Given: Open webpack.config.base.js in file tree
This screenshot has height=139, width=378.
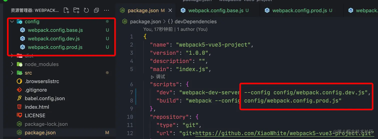Looking at the screenshot, I should pos(55,30).
